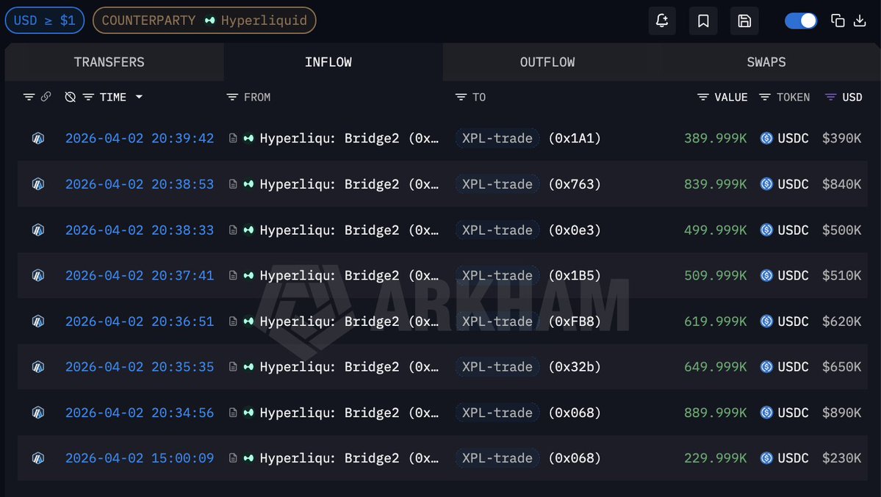Open the TO column filter
The width and height of the screenshot is (881, 497).
pyautogui.click(x=461, y=97)
